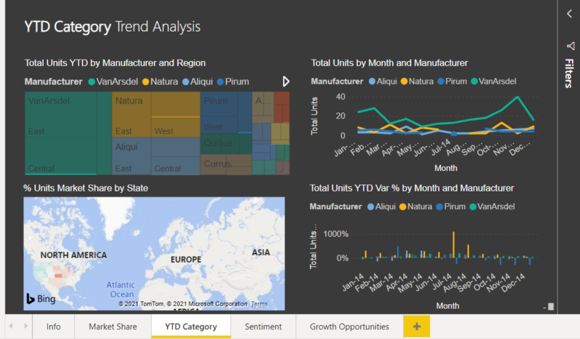580x339 pixels.
Task: Open the Sentiment tab
Action: coord(263,327)
